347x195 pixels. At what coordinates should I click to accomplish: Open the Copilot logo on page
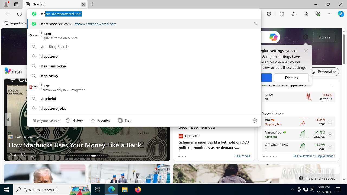[x=273, y=37]
